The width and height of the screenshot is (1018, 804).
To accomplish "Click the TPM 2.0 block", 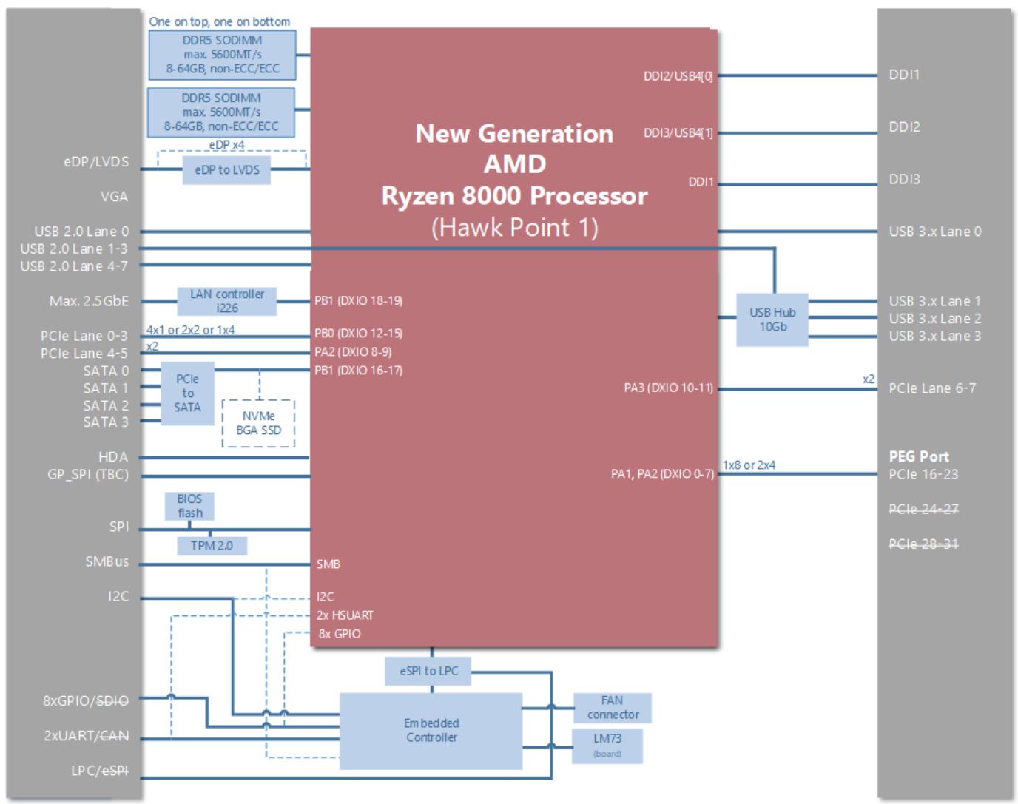I will (x=212, y=546).
